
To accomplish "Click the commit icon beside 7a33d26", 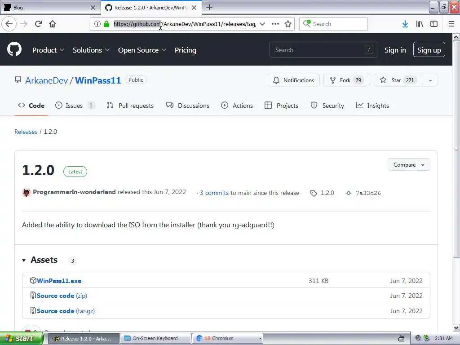I will click(x=349, y=193).
